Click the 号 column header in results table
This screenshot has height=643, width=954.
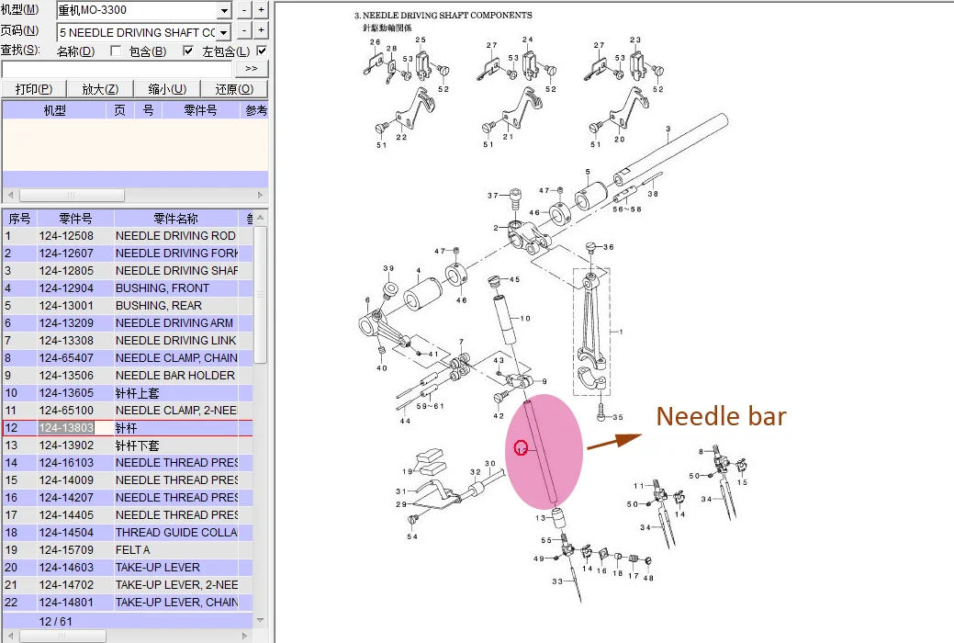148,110
